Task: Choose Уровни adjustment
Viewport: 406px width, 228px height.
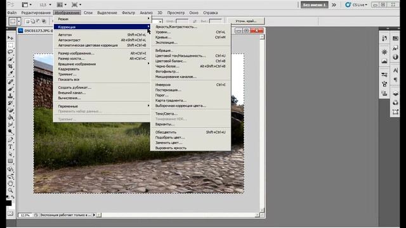Action: [x=190, y=32]
